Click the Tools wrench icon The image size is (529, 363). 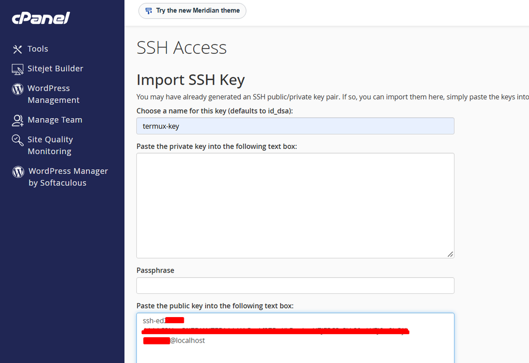pyautogui.click(x=17, y=49)
